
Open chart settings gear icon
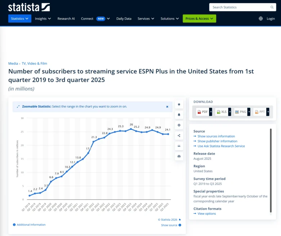coord(179,125)
